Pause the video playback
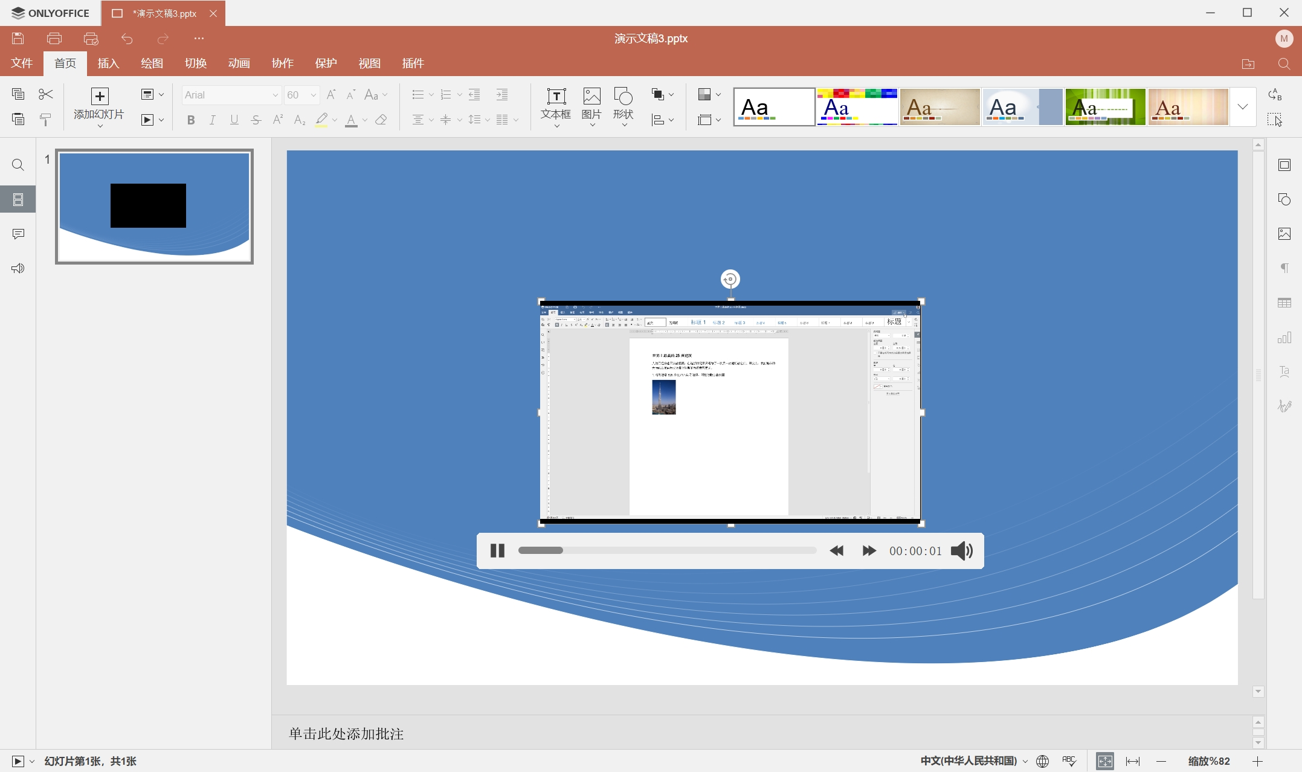Image resolution: width=1302 pixels, height=772 pixels. [497, 551]
